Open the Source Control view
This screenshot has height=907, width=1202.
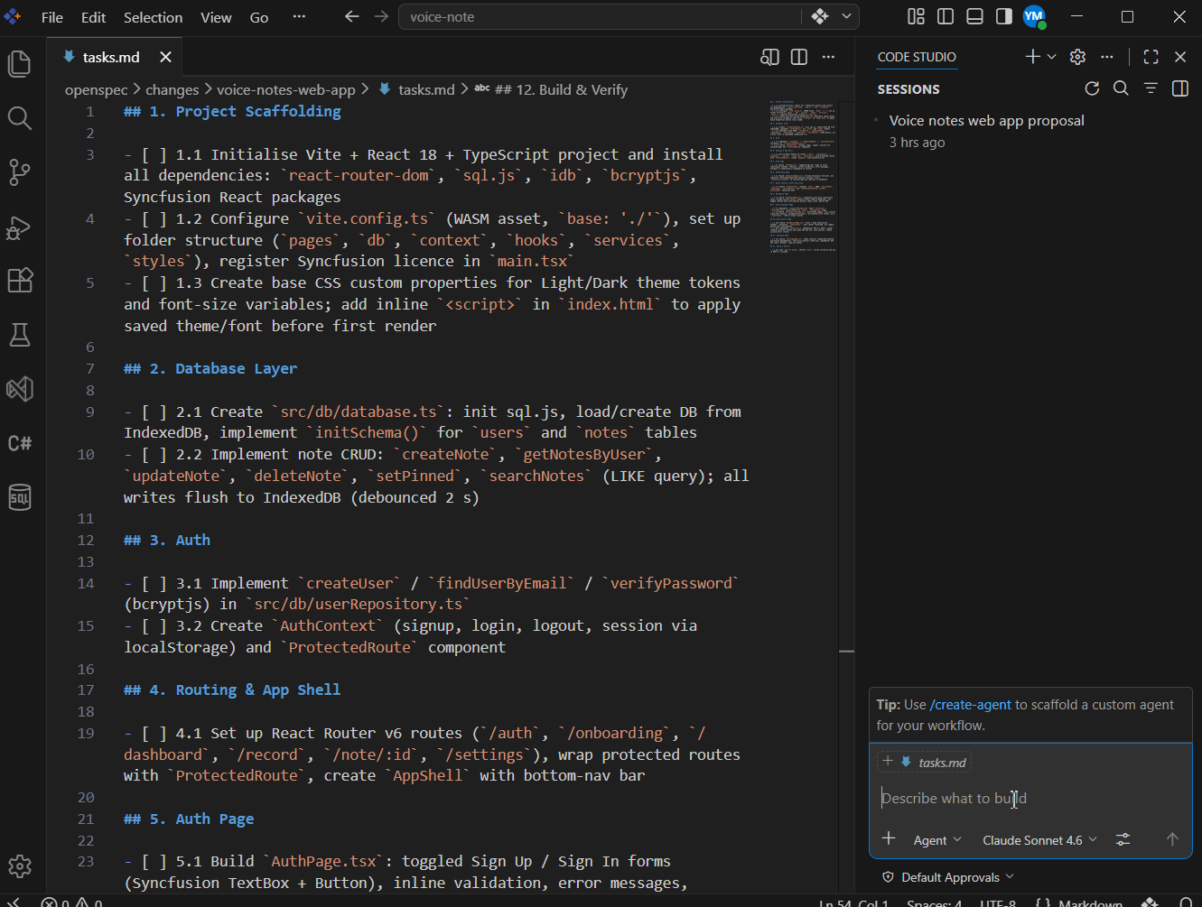coord(20,172)
